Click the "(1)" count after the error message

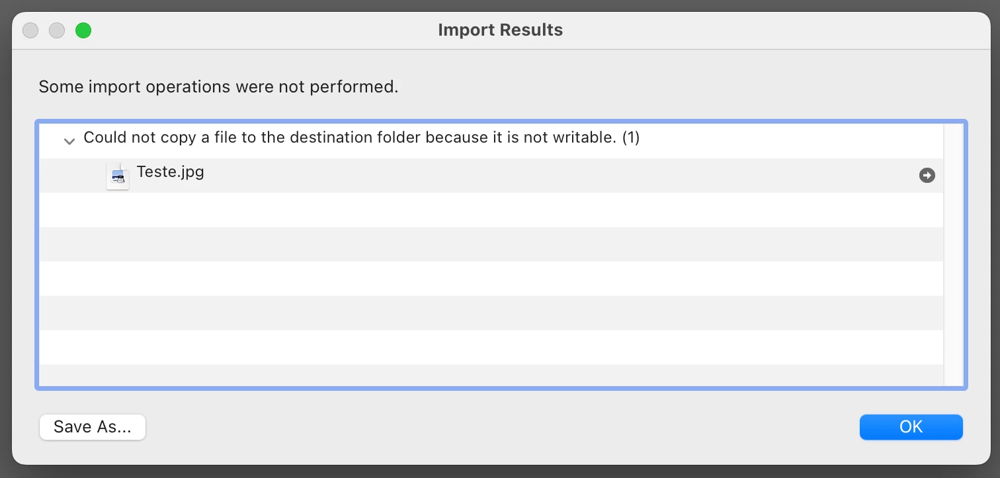[x=631, y=138]
